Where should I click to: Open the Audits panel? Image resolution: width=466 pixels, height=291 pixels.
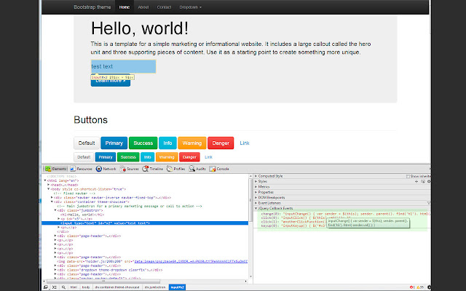pyautogui.click(x=197, y=169)
